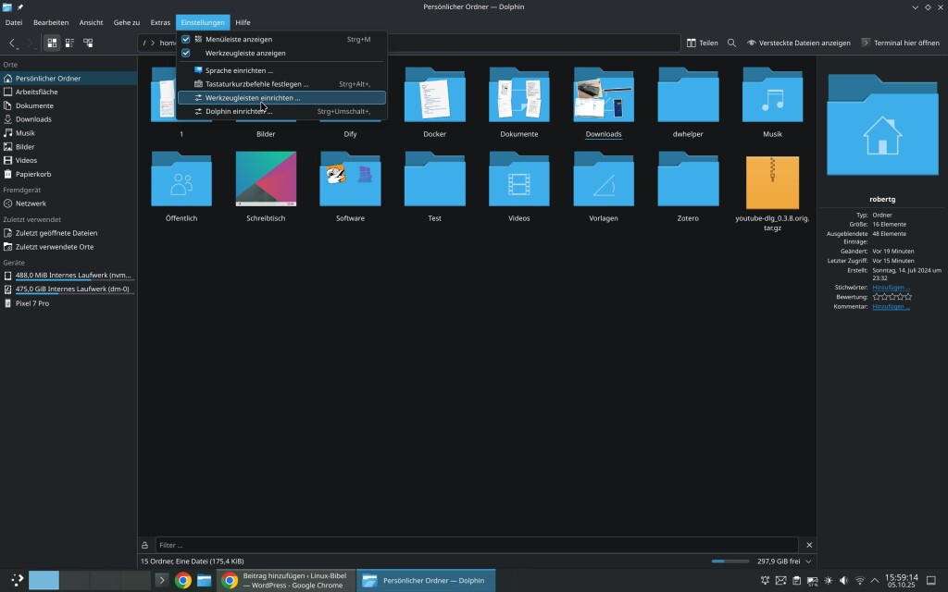Image resolution: width=948 pixels, height=592 pixels.
Task: Click the zoom slider in status bar
Action: 730,561
